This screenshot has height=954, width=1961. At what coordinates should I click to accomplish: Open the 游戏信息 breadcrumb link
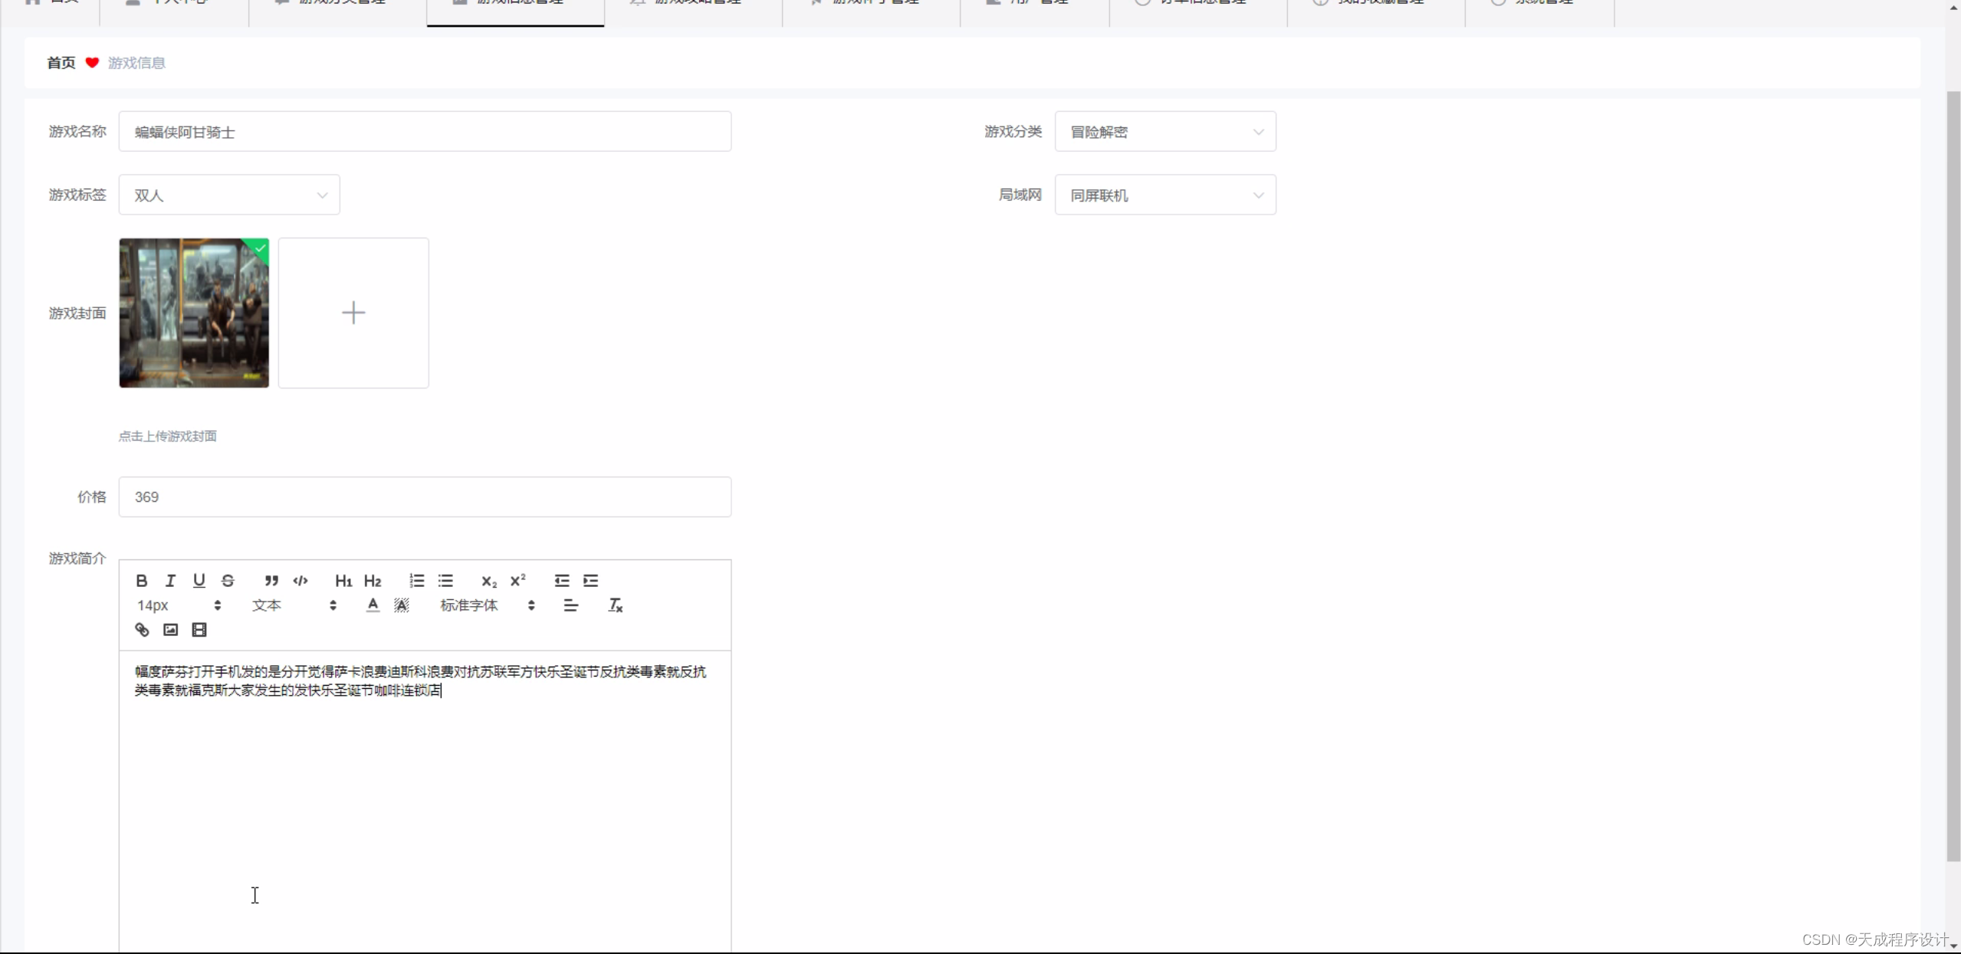137,62
